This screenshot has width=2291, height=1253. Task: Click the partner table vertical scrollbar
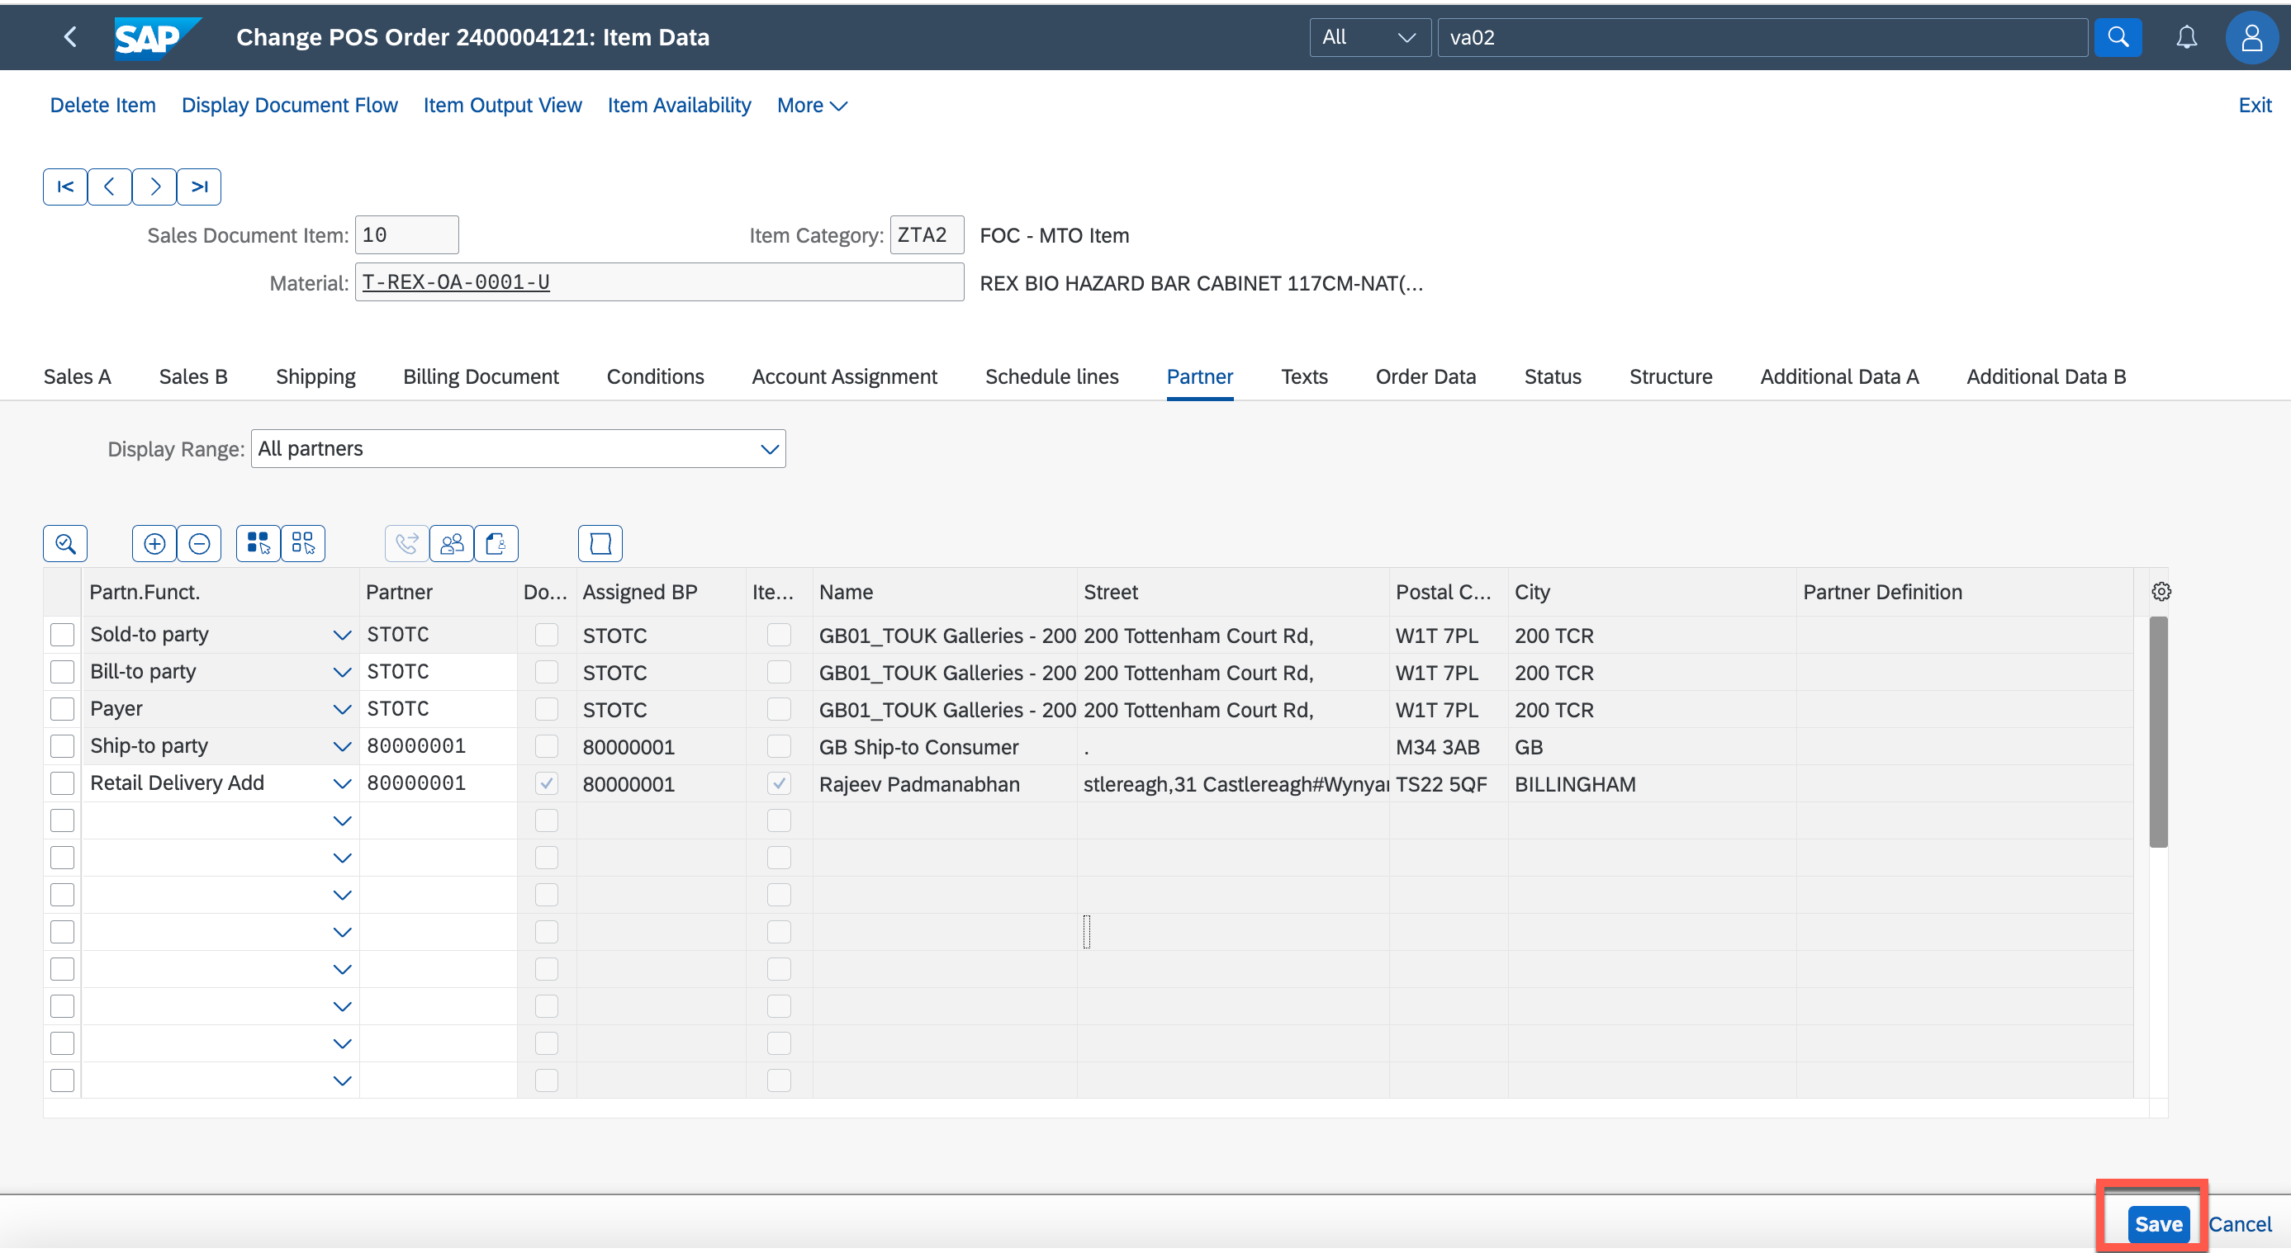tap(2157, 731)
